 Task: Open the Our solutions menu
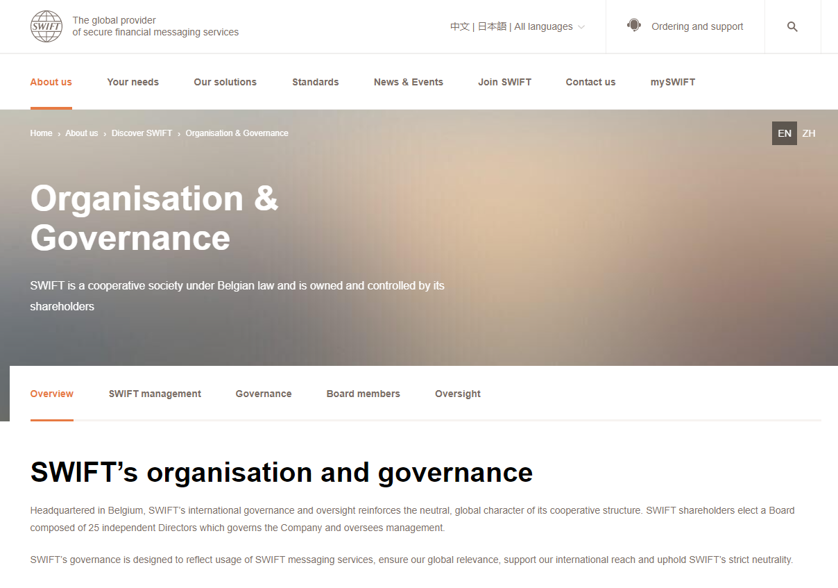225,82
